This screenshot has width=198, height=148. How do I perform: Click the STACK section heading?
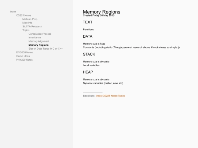(89, 54)
